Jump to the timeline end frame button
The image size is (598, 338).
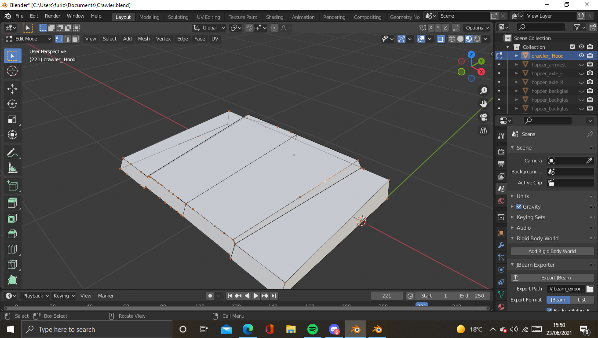[273, 296]
